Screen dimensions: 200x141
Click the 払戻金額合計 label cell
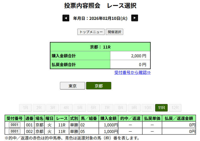click(80, 64)
